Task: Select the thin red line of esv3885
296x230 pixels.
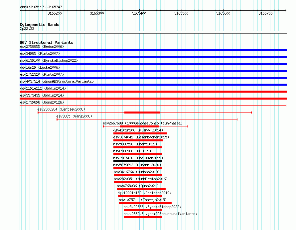Action: (147, 119)
